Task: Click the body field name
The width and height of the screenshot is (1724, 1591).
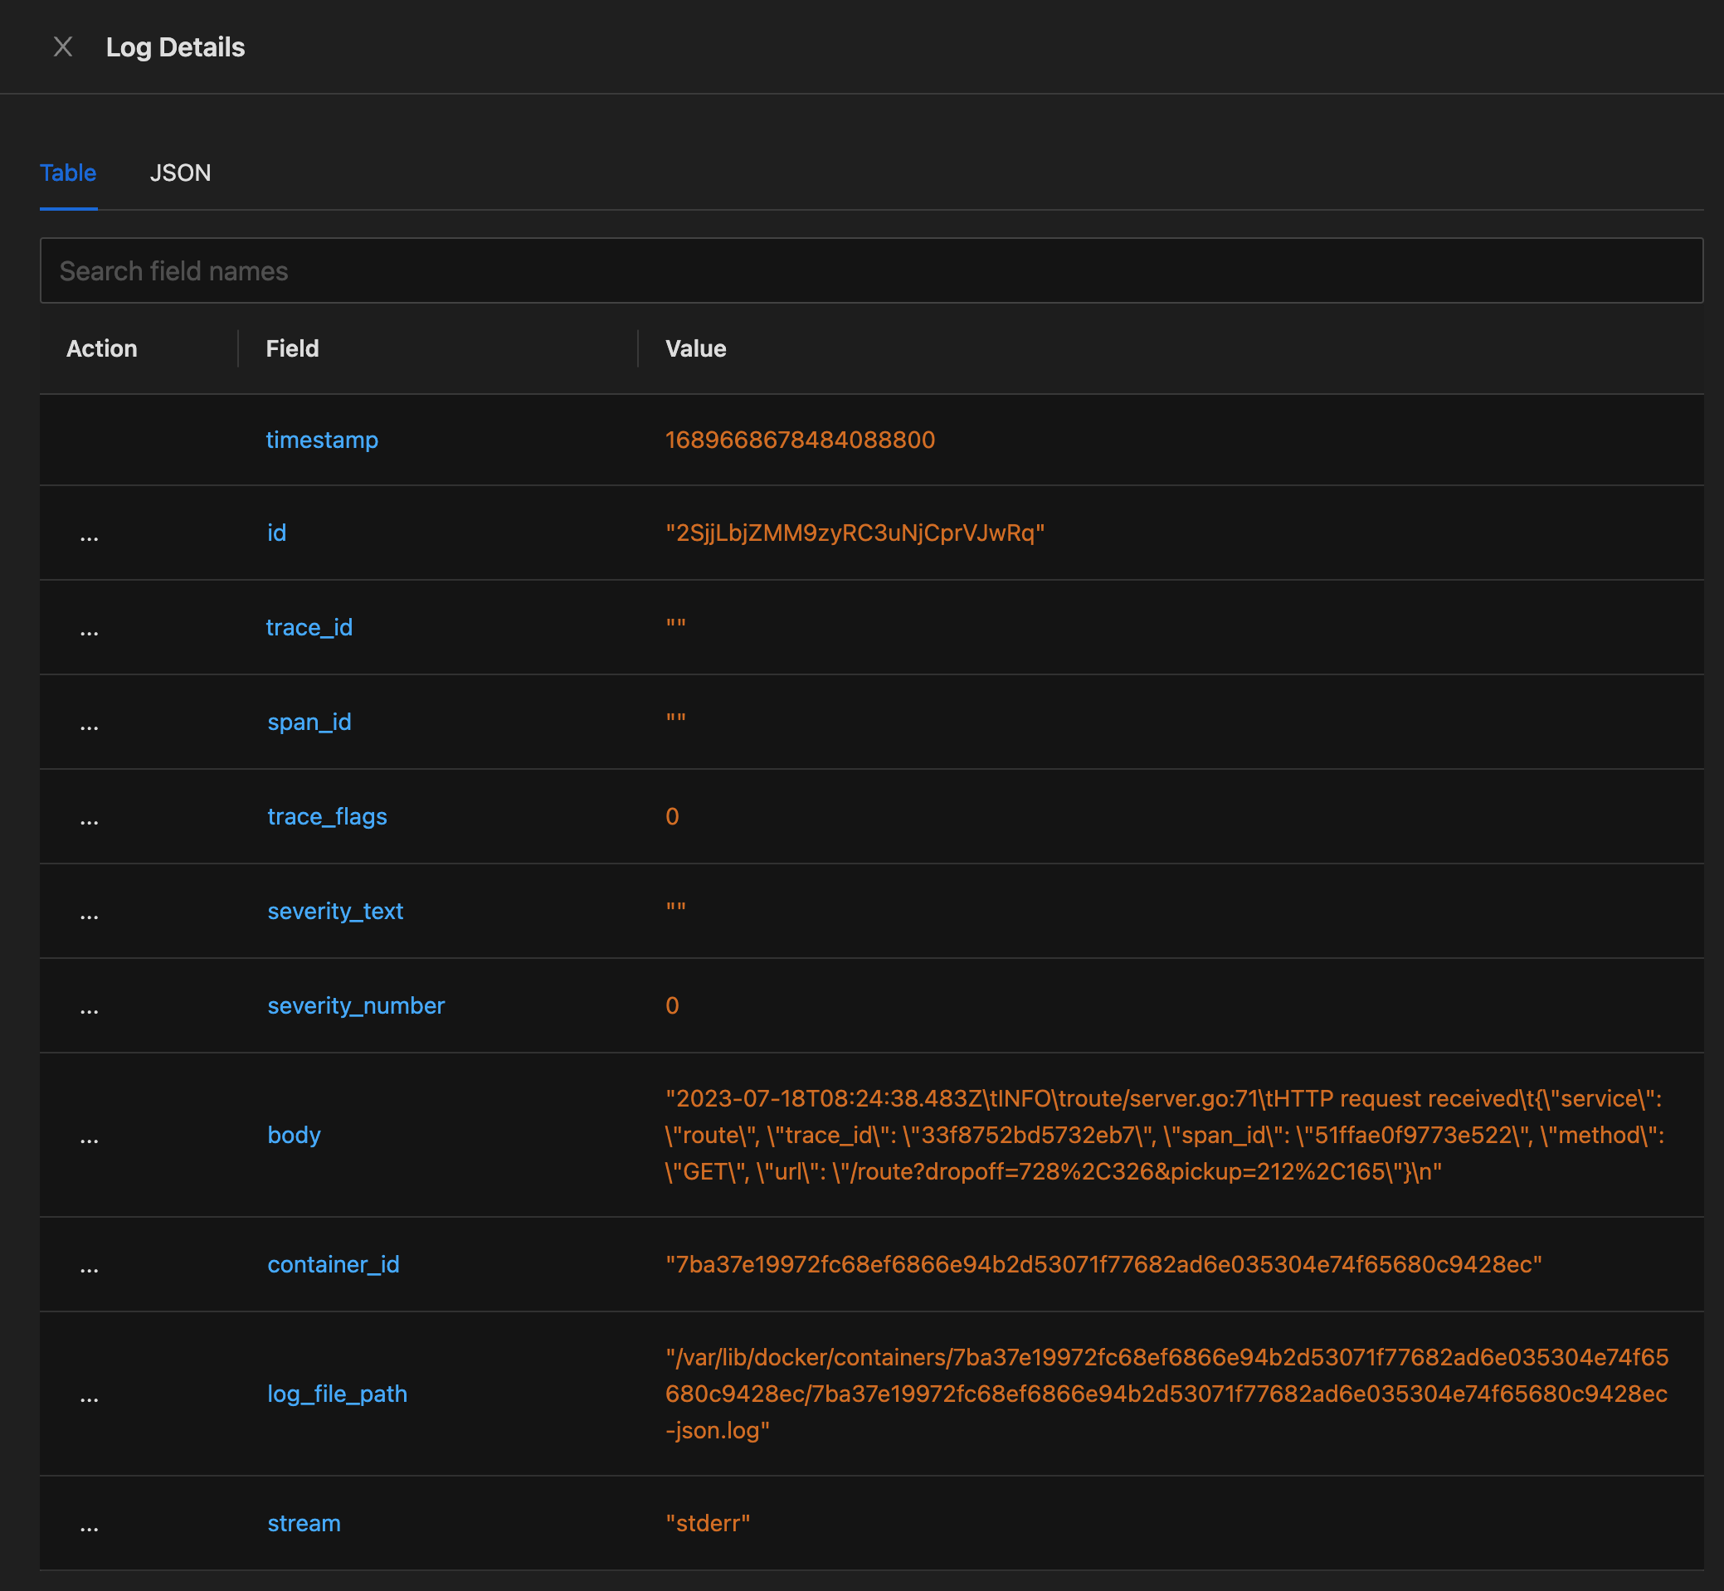Action: coord(294,1135)
